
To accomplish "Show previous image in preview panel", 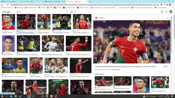I will pos(154,18).
